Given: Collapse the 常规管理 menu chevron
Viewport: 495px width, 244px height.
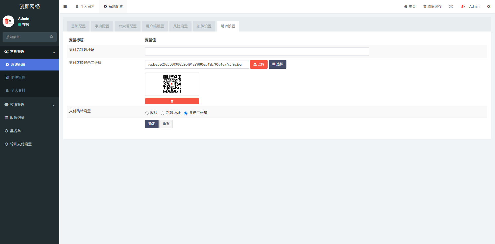Looking at the screenshot, I should [54, 52].
